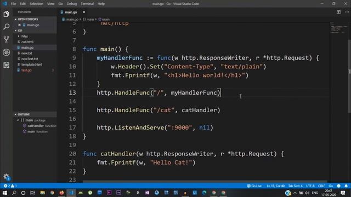This screenshot has height=197, width=351.
Task: Open the Debug menu
Action: pos(72,4)
